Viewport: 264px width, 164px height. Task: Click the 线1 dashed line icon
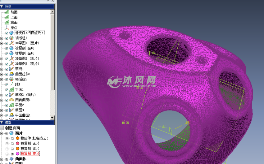coord(11,84)
